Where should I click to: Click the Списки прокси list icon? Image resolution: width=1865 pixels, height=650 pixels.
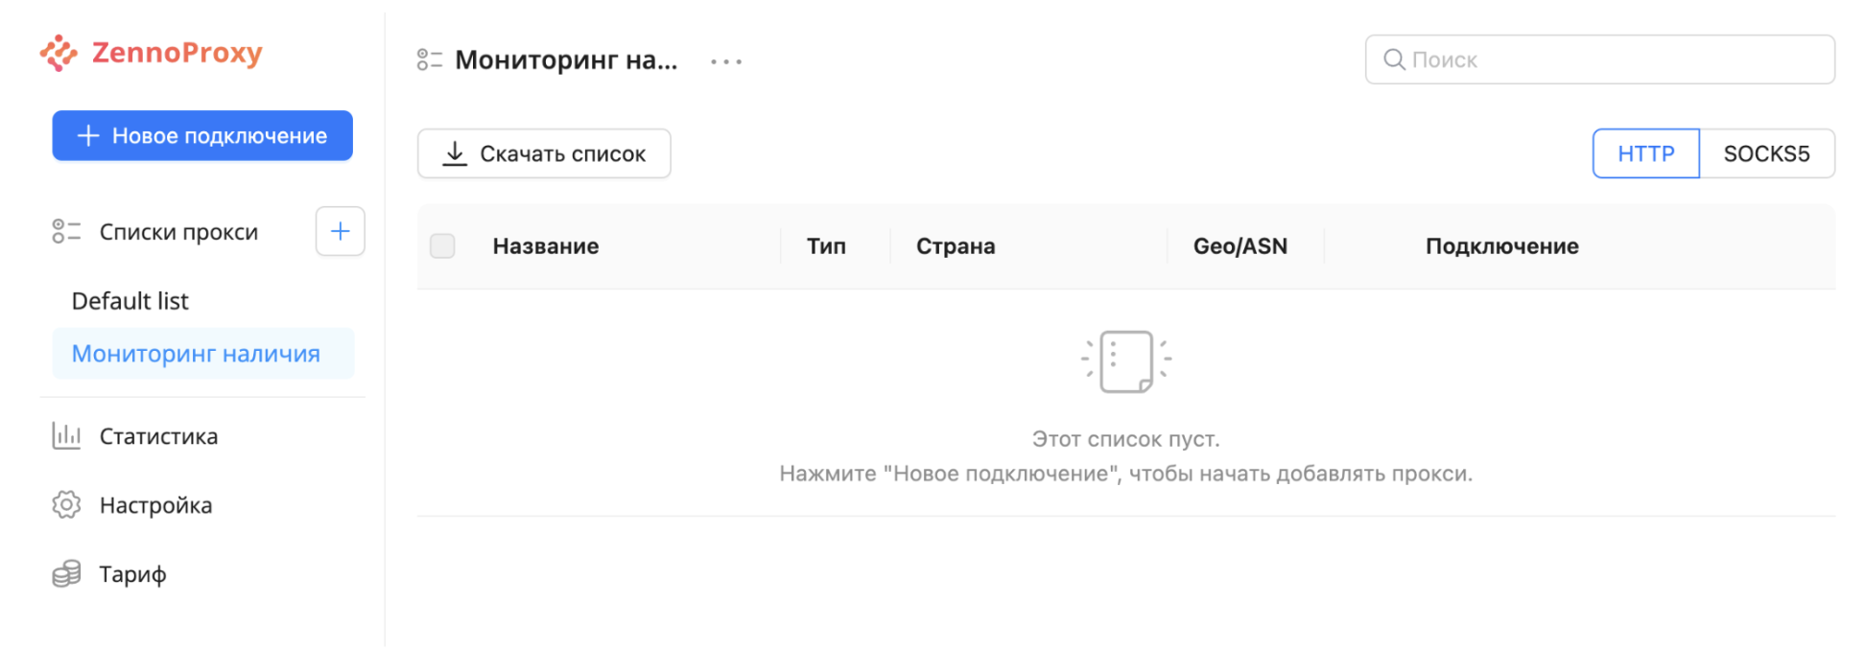pos(66,231)
